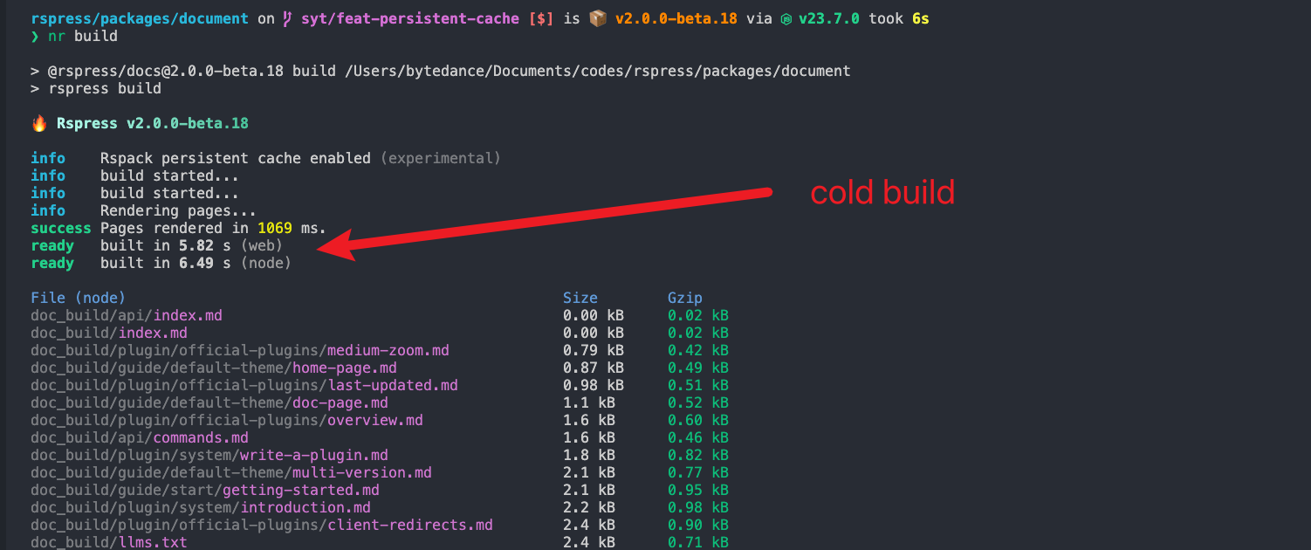Open the doc_build/api/index.md file path
The image size is (1311, 550).
coord(133,315)
